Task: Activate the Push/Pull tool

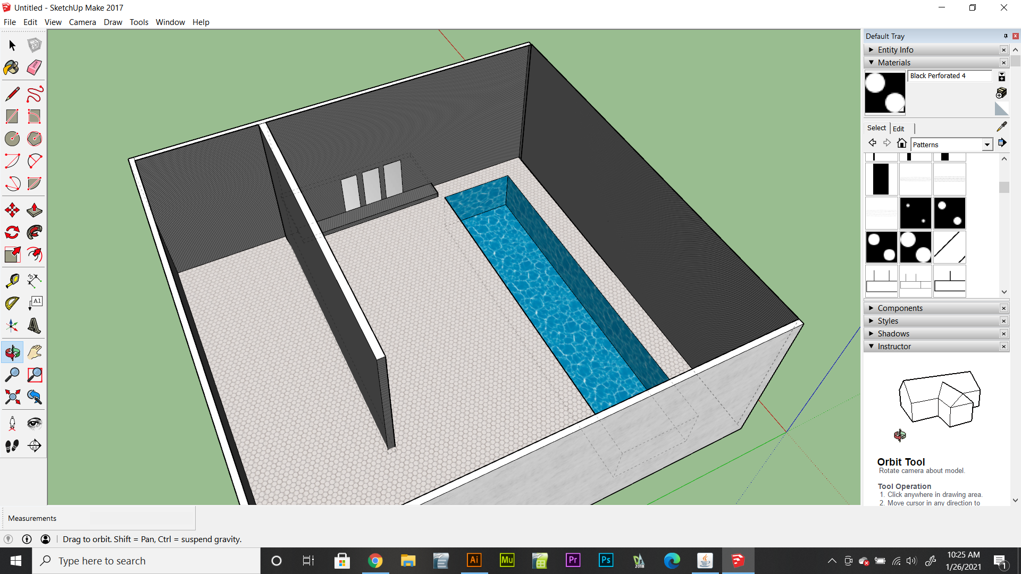Action: point(35,210)
